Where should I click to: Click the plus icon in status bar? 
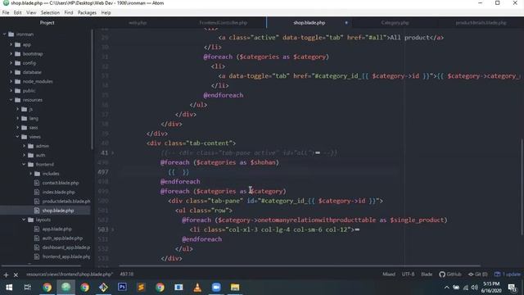[6, 275]
